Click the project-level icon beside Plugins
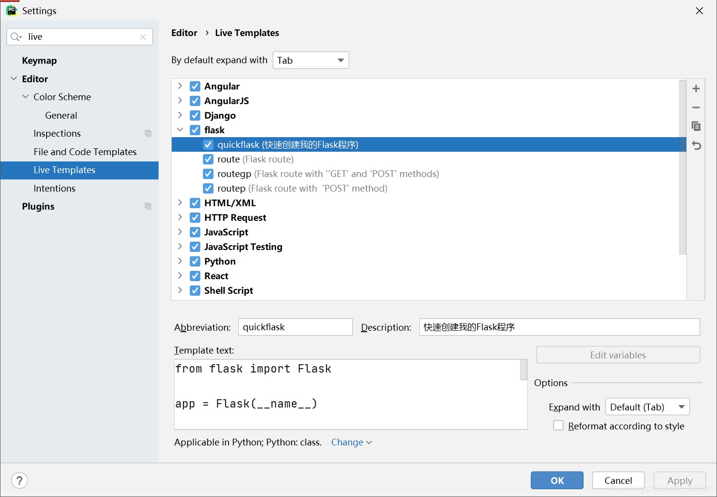 pyautogui.click(x=148, y=206)
